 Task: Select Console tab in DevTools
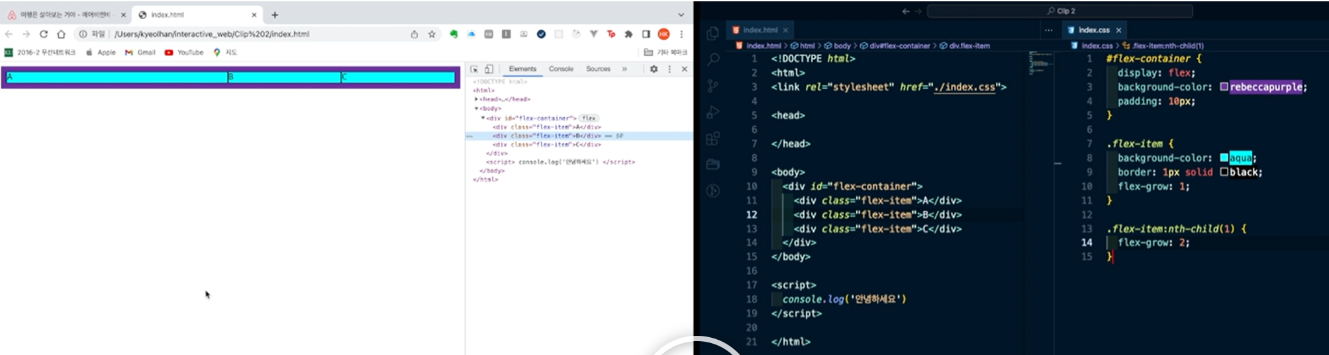[x=561, y=69]
